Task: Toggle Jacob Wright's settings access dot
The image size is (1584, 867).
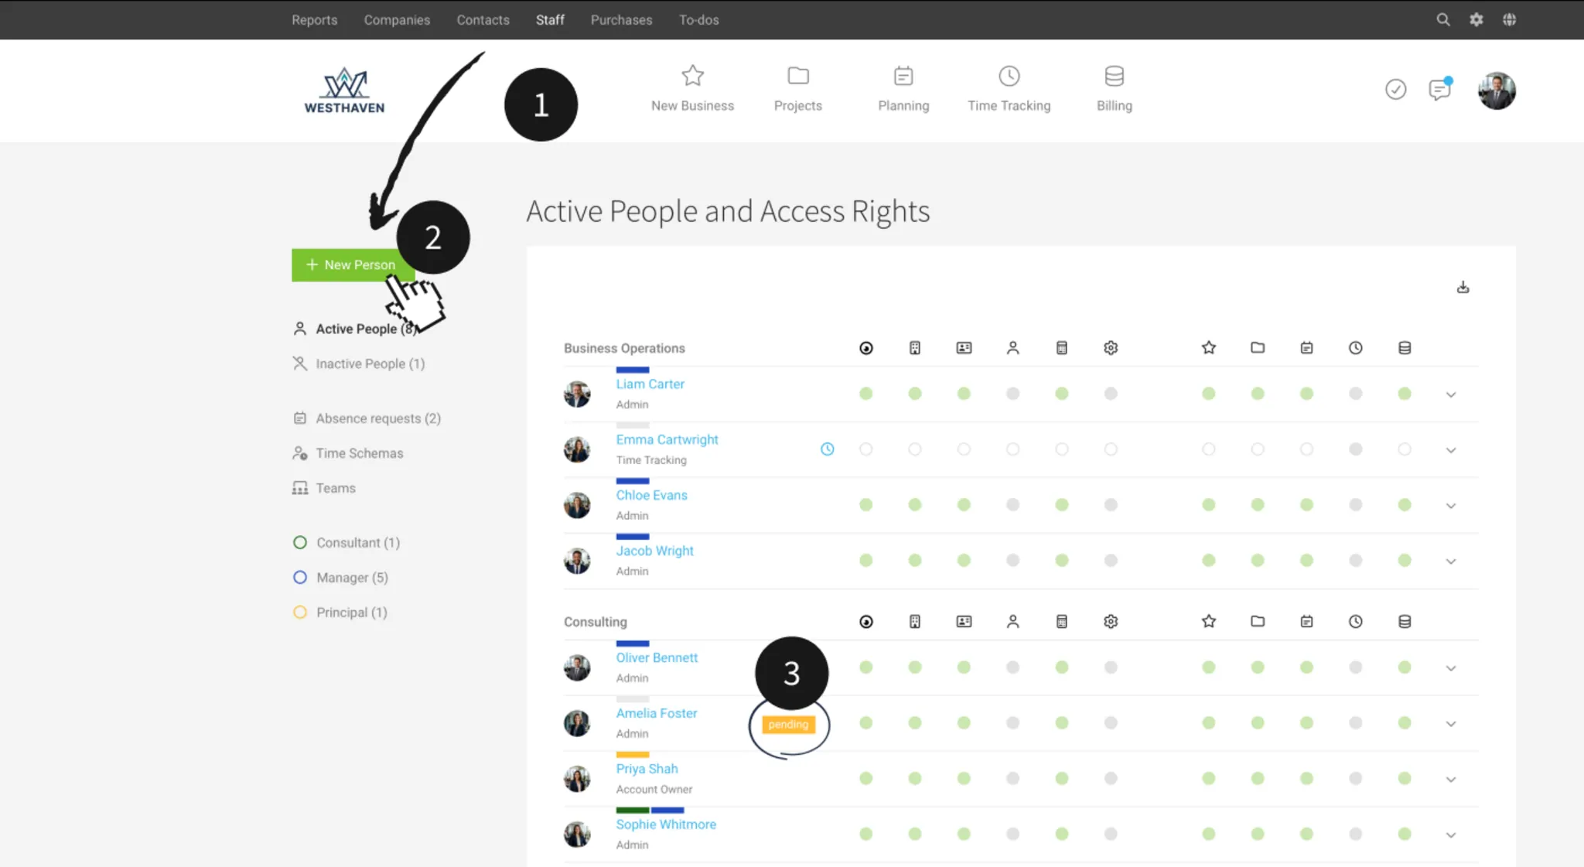Action: [1111, 561]
